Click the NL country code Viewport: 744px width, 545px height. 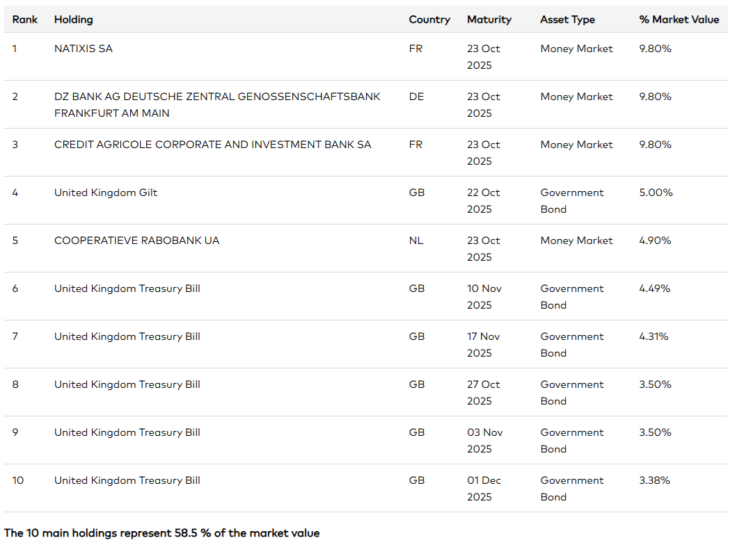pos(415,241)
